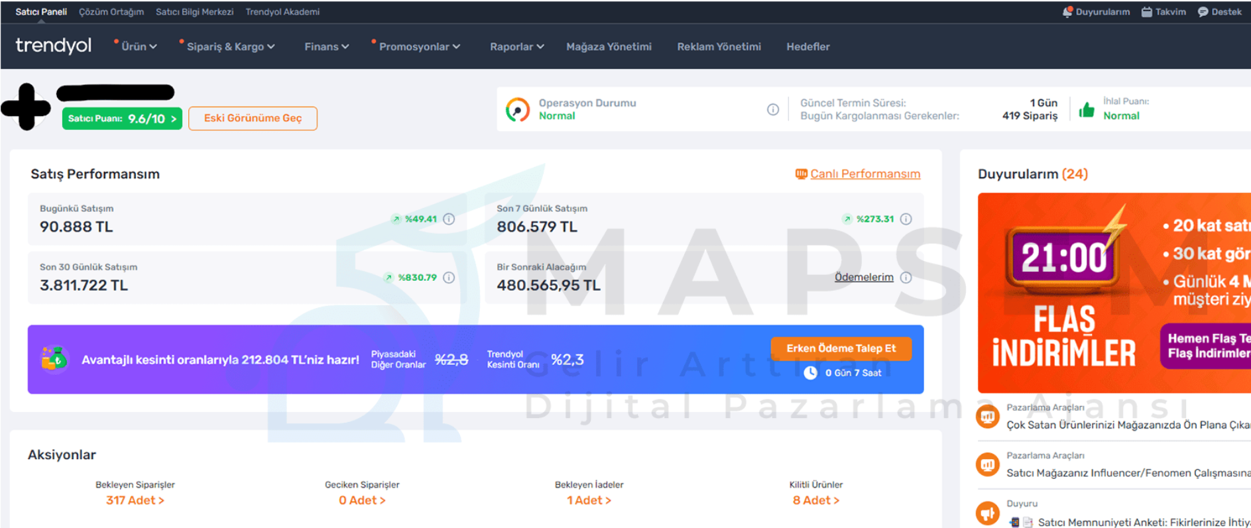Expand the Finans dropdown menu
The width and height of the screenshot is (1251, 528).
coord(326,46)
